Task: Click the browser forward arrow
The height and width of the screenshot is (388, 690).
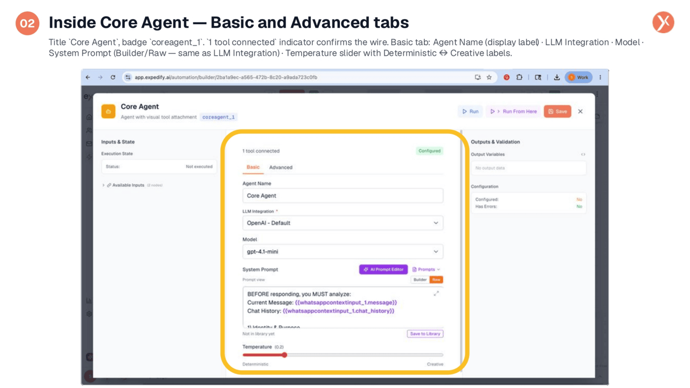Action: (x=100, y=77)
